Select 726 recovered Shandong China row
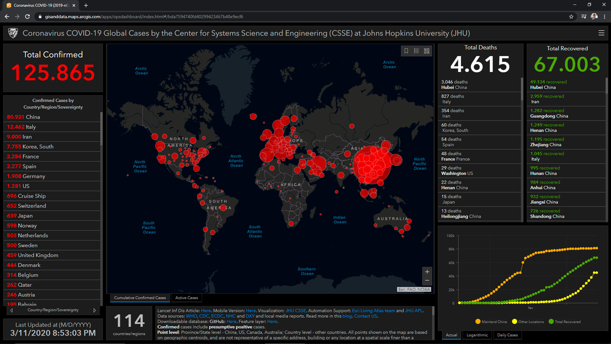 pyautogui.click(x=566, y=213)
